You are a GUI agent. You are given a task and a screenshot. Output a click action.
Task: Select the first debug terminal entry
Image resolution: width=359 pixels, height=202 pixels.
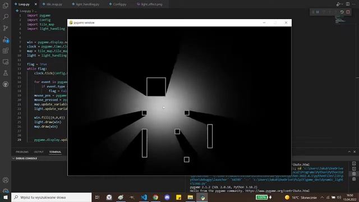(354, 174)
